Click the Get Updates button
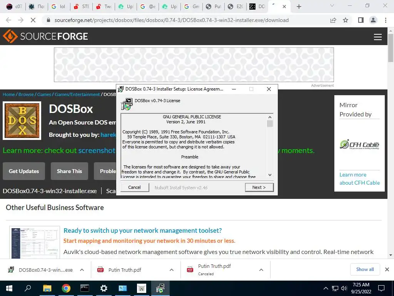Image resolution: width=394 pixels, height=296 pixels. (x=24, y=171)
